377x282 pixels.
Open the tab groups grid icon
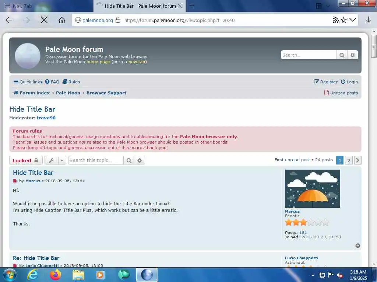point(319,6)
